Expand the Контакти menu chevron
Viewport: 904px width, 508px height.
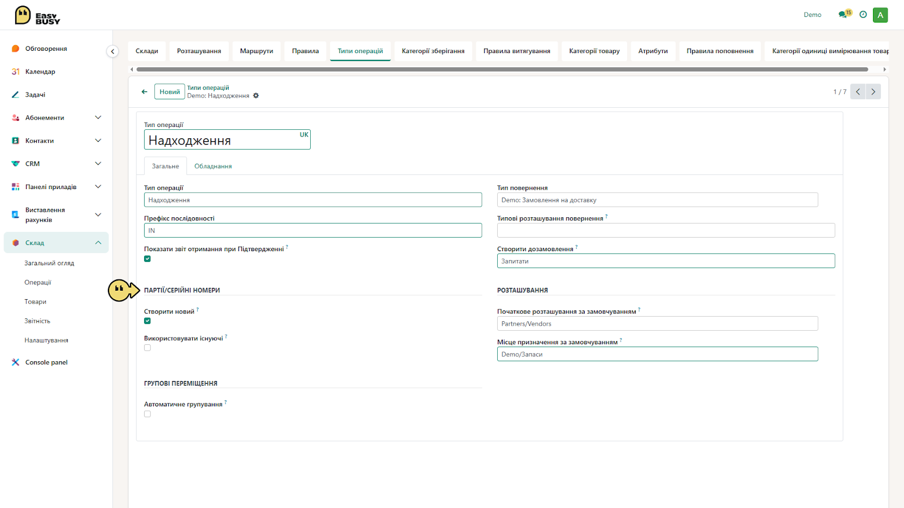[x=98, y=141]
